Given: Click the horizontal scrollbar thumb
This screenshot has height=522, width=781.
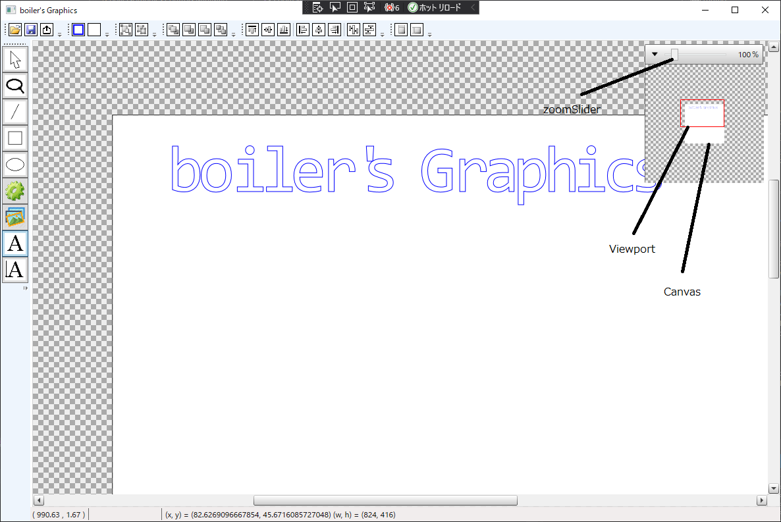Looking at the screenshot, I should [385, 500].
